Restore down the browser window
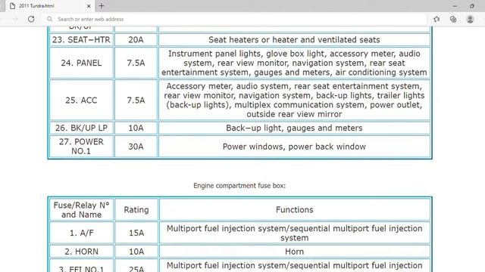The width and height of the screenshot is (485, 272). [x=472, y=6]
